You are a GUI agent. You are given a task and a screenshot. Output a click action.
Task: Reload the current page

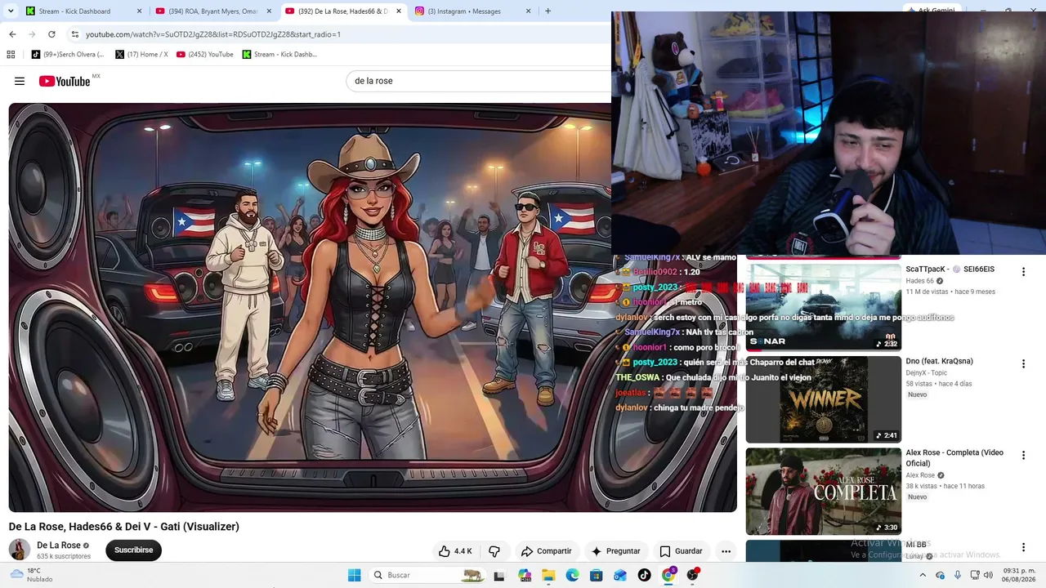point(51,34)
